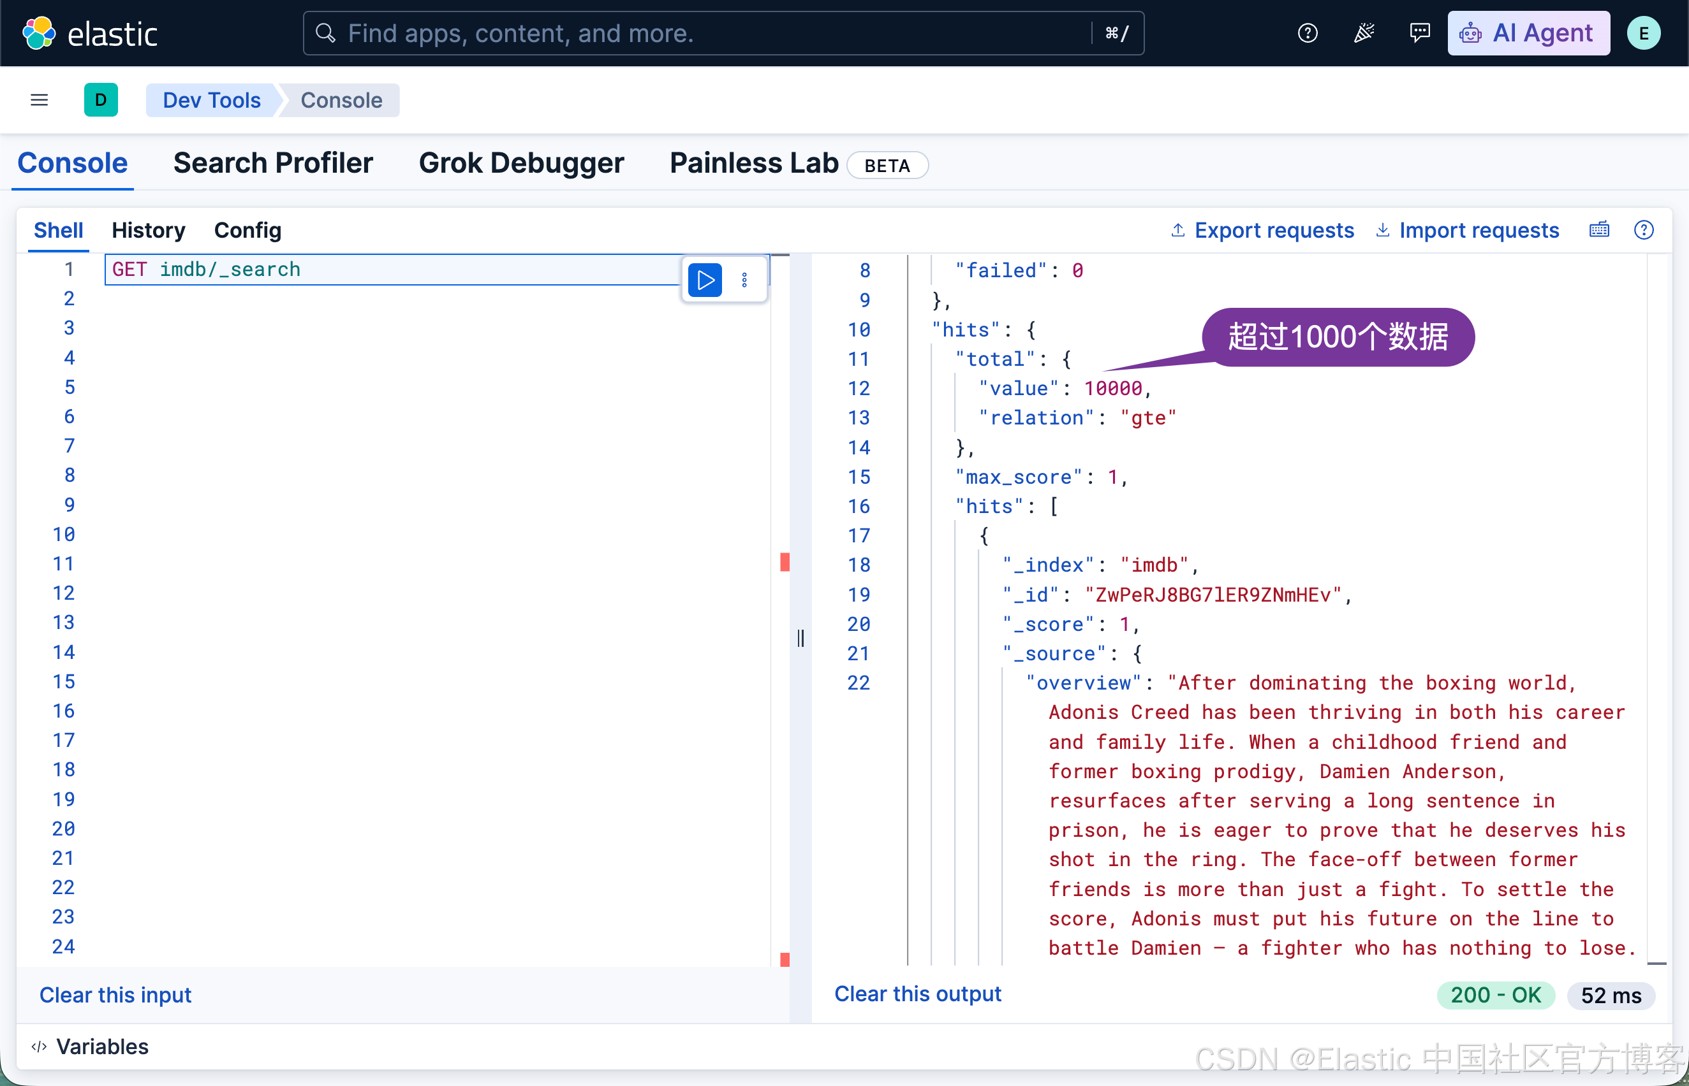Click the panel resize handle

coord(800,638)
